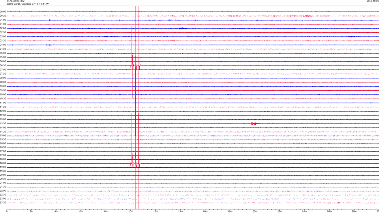The width and height of the screenshot is (379, 213).
Task: Select the 05:00 trace label
Action: point(3,53)
